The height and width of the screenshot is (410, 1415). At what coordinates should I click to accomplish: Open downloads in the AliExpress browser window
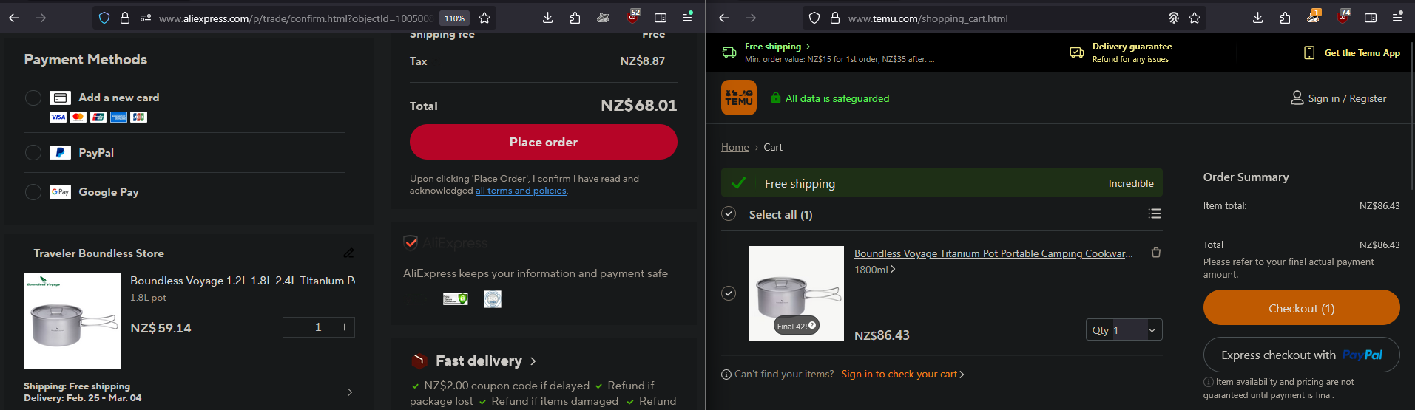(547, 18)
